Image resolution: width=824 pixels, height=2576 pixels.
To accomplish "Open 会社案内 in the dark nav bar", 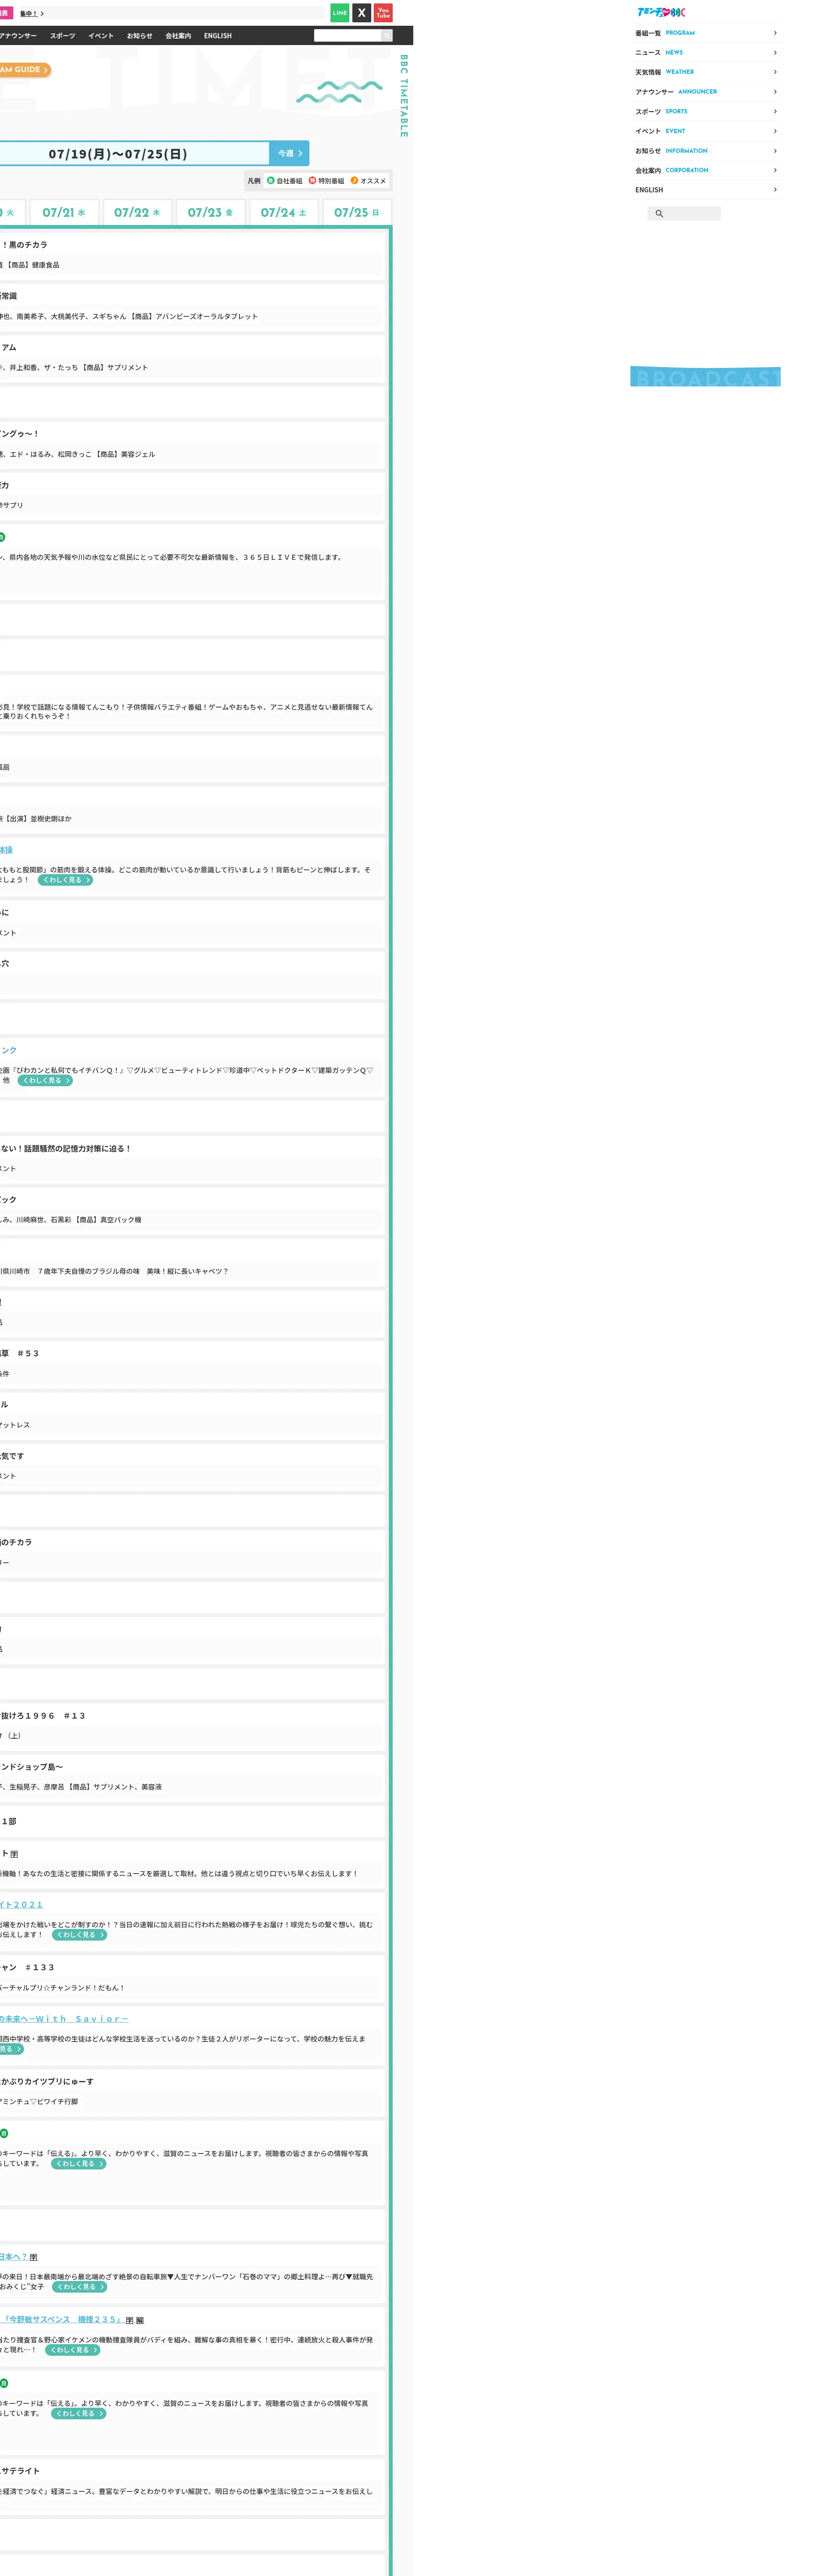I will tap(178, 36).
